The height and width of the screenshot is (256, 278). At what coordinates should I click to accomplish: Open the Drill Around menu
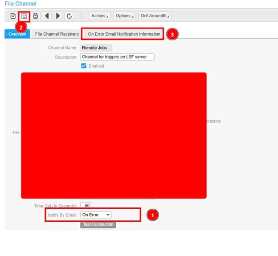(x=155, y=16)
